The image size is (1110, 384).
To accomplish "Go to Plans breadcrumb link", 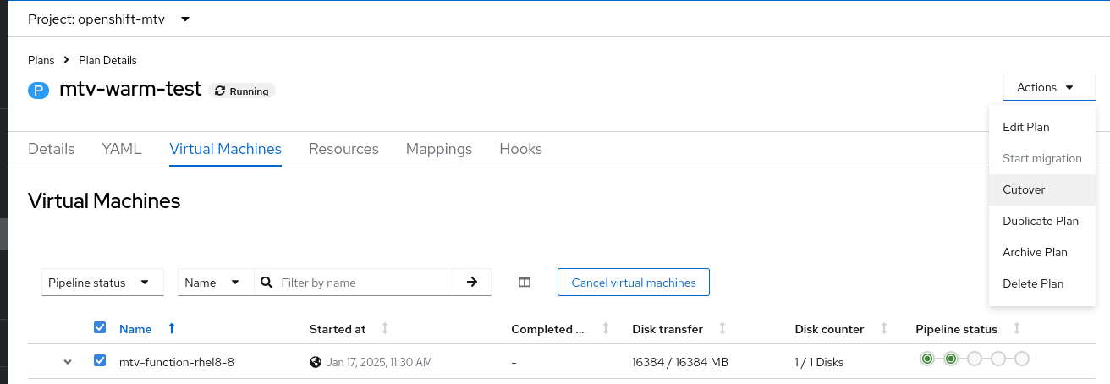I will [x=41, y=60].
